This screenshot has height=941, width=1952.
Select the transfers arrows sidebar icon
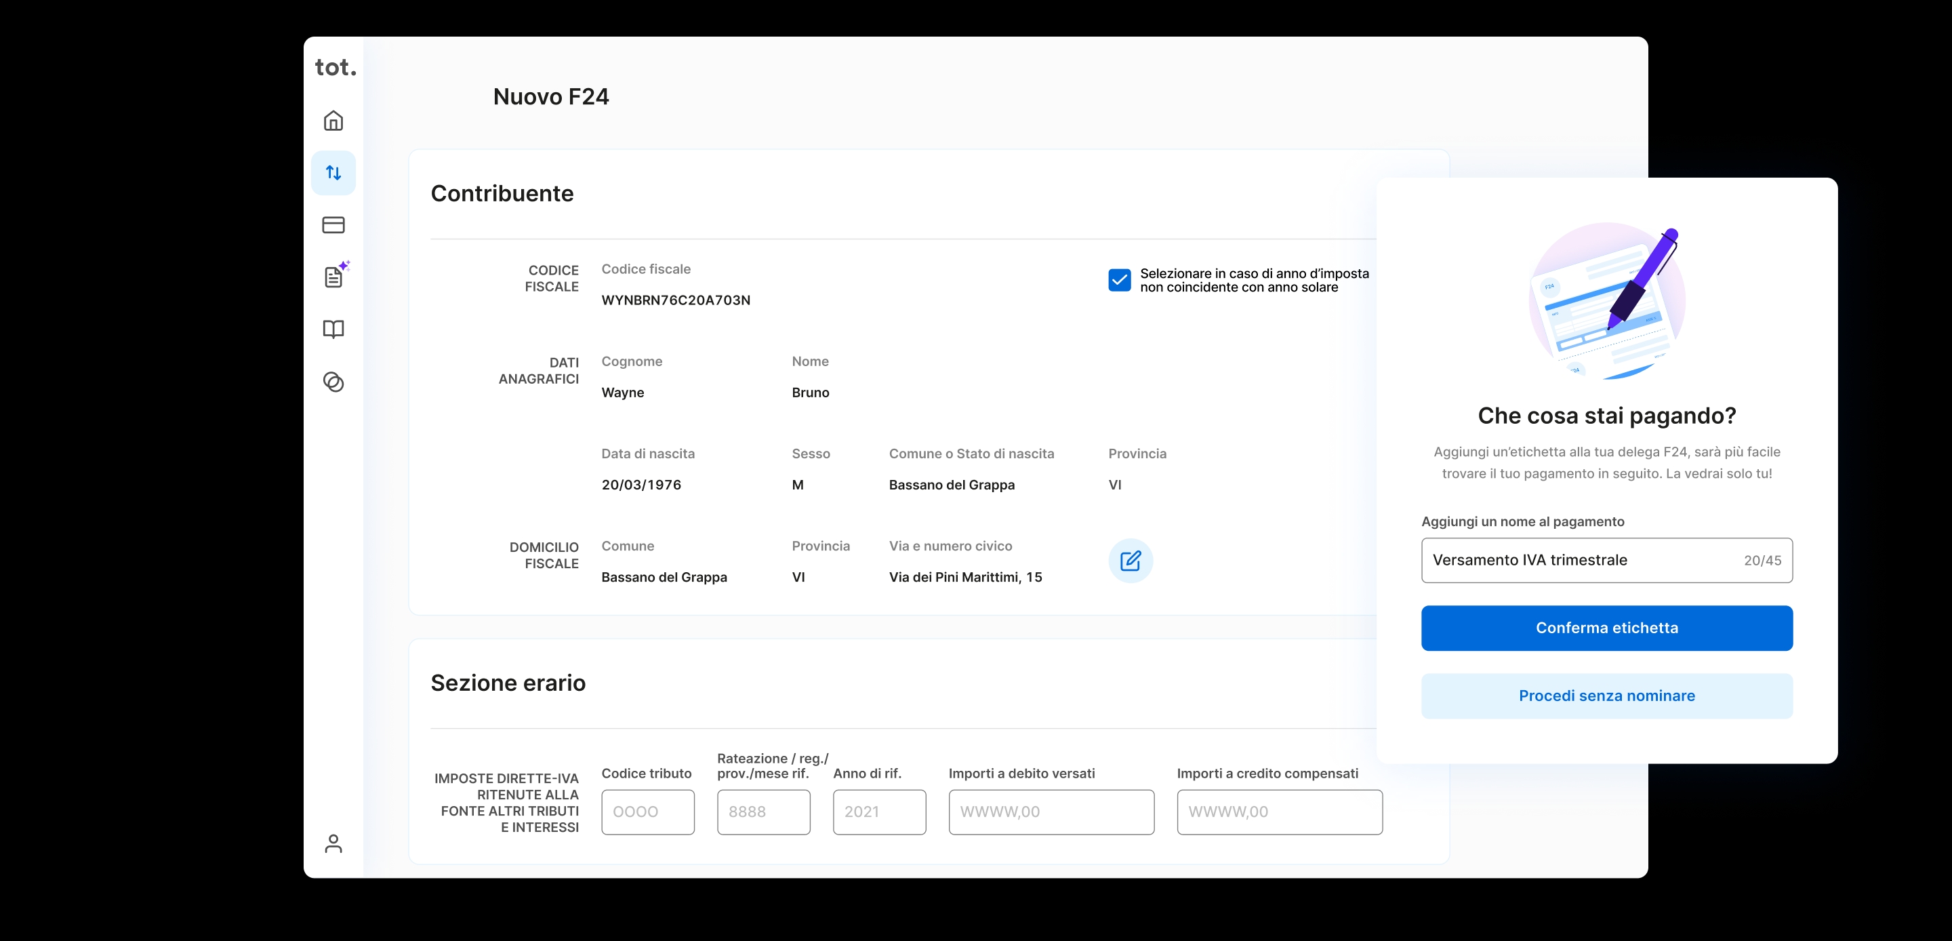point(333,173)
